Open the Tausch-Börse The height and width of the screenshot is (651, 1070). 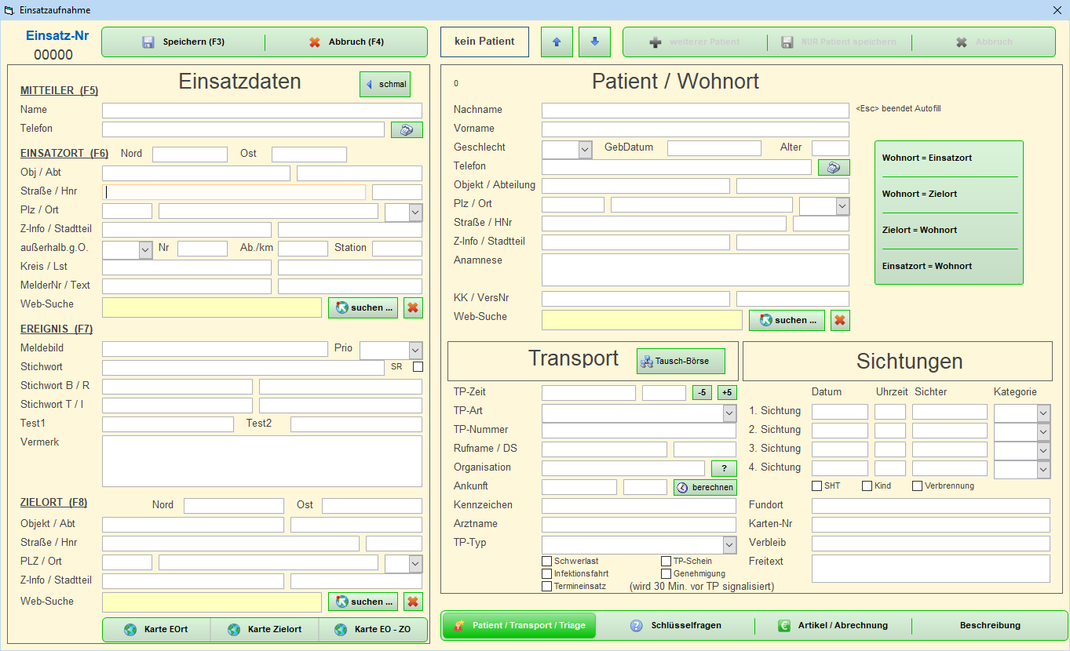(681, 362)
